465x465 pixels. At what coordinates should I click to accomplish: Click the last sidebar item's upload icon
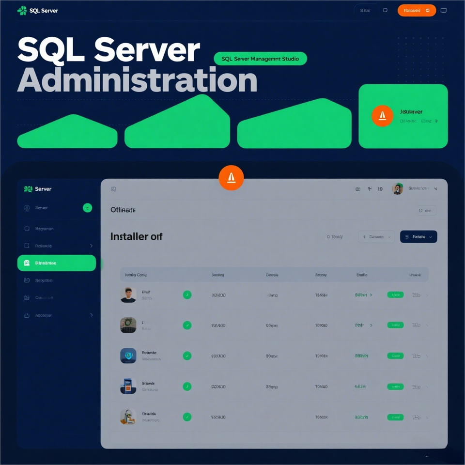coord(27,315)
